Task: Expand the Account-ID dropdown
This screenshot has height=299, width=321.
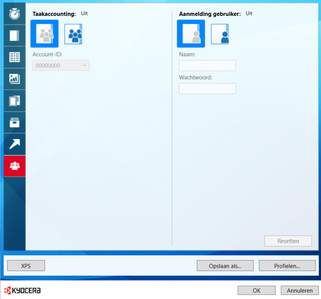Action: click(61, 66)
